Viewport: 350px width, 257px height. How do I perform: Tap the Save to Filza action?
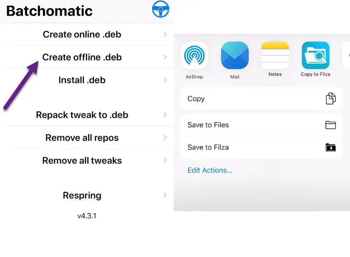261,147
